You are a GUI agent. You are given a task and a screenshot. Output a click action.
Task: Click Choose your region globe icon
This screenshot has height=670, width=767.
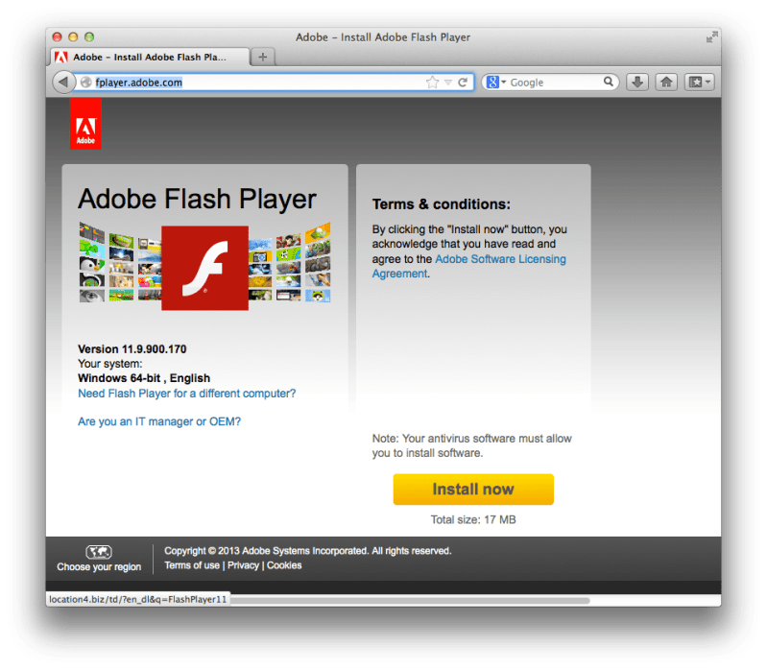[99, 552]
